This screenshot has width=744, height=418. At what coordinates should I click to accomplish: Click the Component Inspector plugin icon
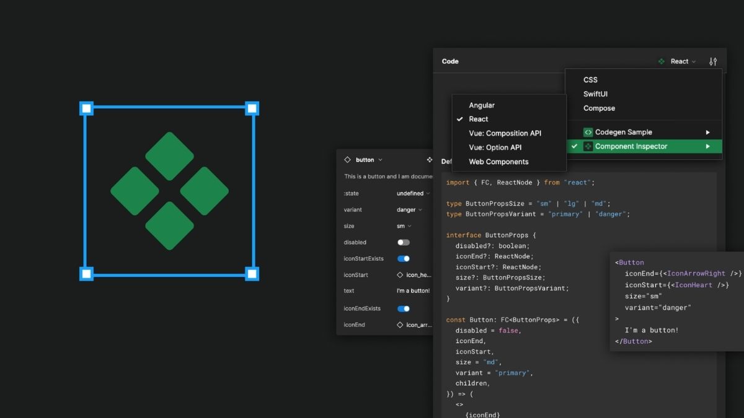tap(588, 146)
